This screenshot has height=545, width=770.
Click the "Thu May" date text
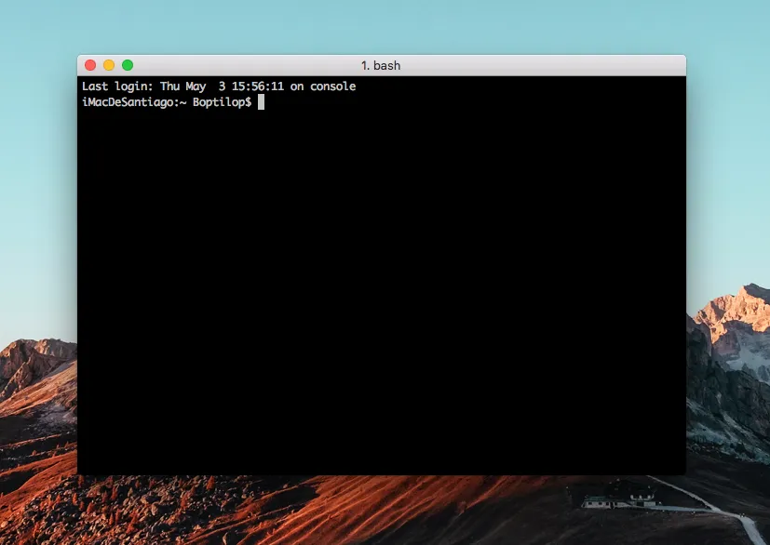[x=182, y=86]
